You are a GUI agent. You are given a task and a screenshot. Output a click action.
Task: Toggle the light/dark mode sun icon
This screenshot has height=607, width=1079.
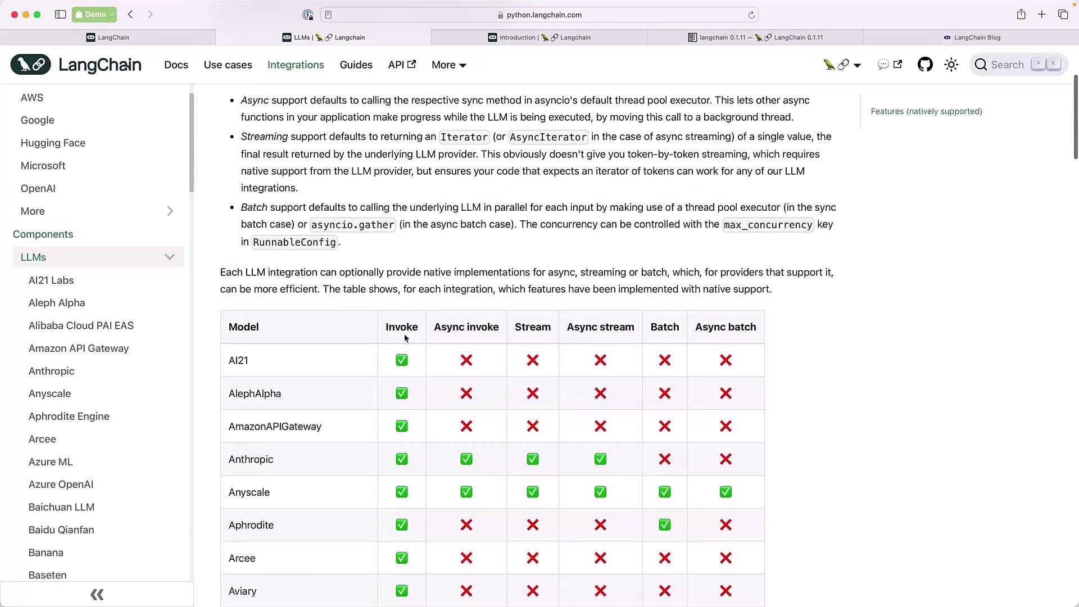[951, 65]
